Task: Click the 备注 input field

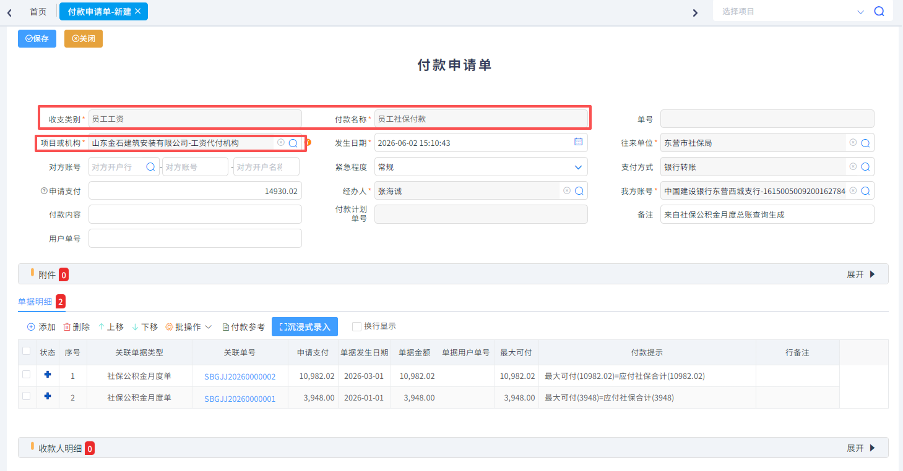Action: 767,214
